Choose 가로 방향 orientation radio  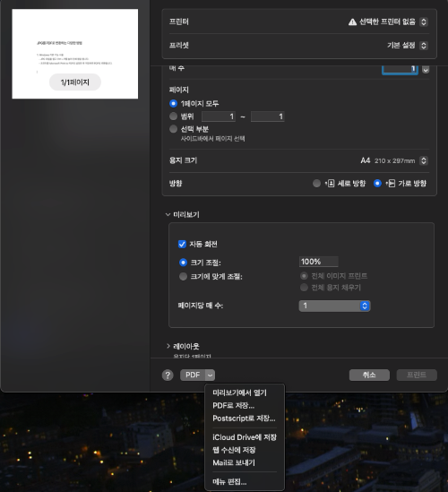coord(377,183)
